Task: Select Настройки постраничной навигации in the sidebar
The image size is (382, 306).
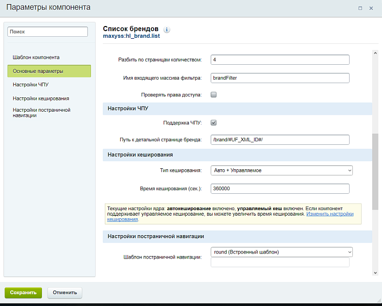Action: (41, 112)
